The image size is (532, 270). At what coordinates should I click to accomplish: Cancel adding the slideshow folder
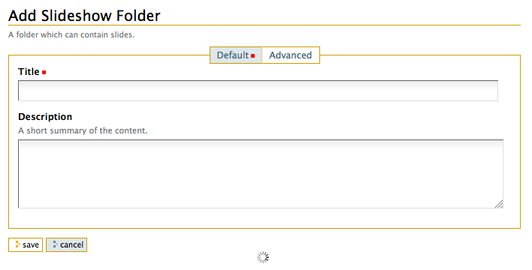[66, 244]
